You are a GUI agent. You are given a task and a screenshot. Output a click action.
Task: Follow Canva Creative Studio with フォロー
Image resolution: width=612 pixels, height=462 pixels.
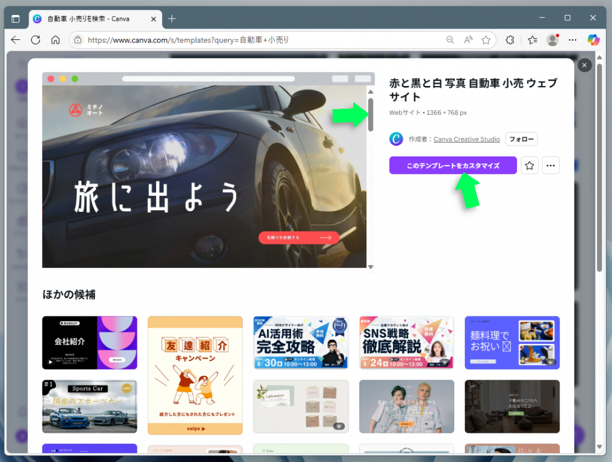tap(521, 138)
